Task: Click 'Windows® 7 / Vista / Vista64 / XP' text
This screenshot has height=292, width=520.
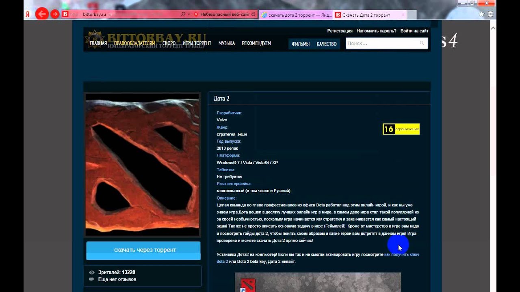Action: tap(247, 163)
